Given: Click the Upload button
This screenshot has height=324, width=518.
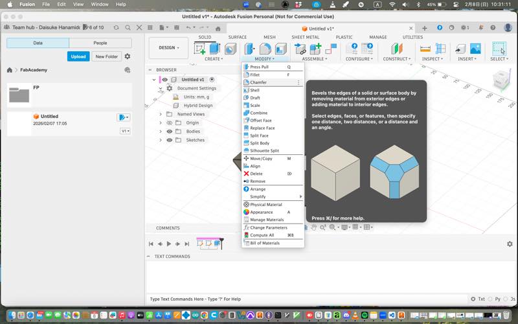Looking at the screenshot, I should click(x=78, y=56).
